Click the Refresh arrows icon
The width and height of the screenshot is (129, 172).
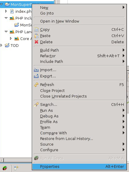pyautogui.click(x=36, y=85)
